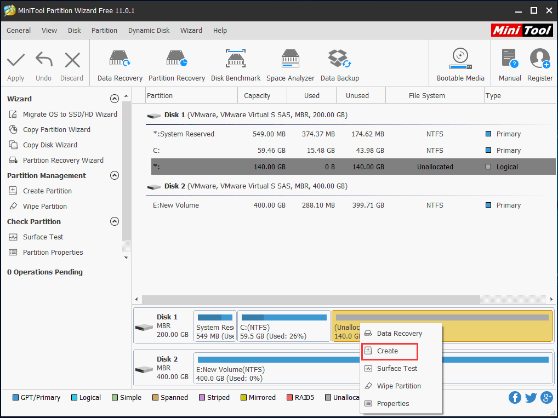This screenshot has height=418, width=558.
Task: Open the Google Plus share icon
Action: click(546, 397)
